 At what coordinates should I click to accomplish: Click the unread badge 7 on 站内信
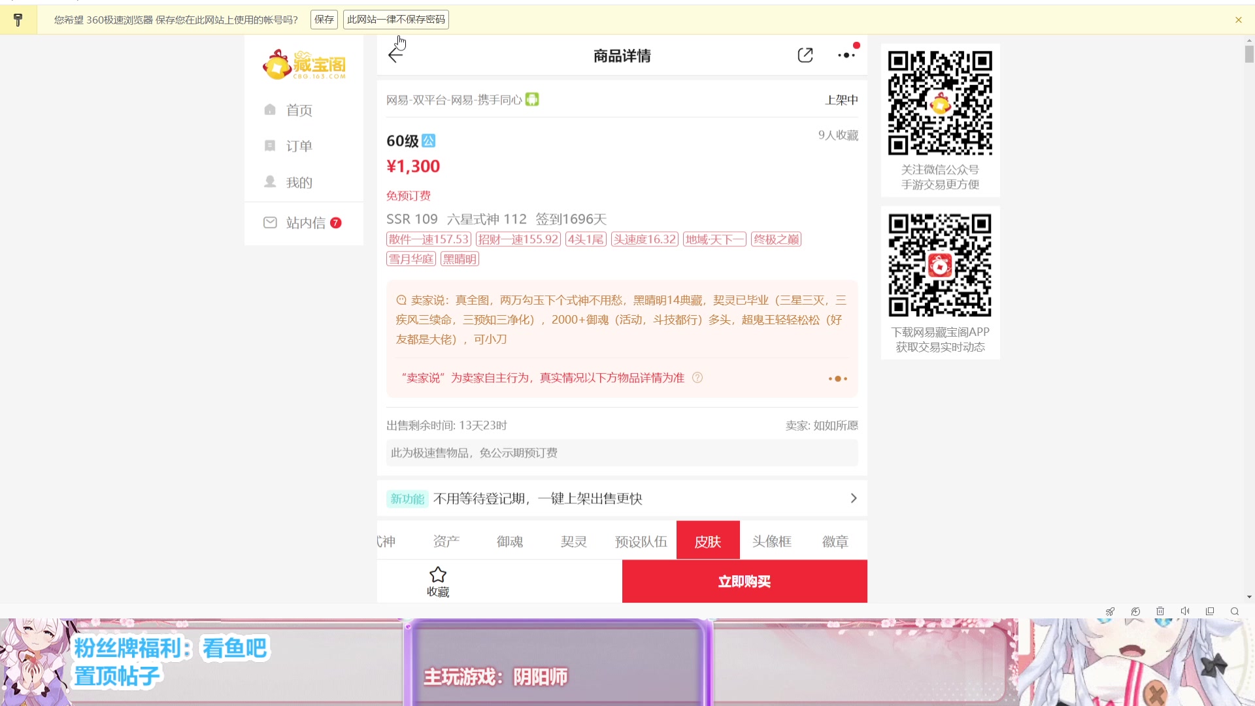pos(336,223)
